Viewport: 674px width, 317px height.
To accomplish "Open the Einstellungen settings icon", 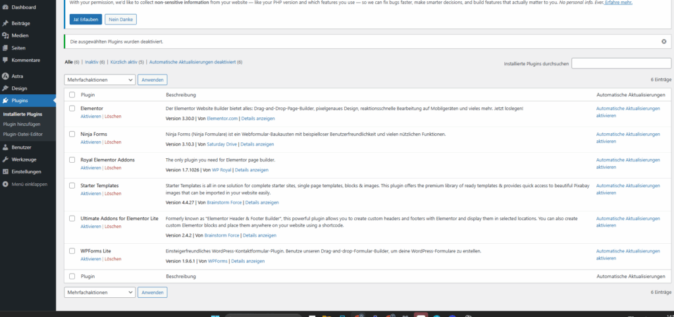I will 5,171.
